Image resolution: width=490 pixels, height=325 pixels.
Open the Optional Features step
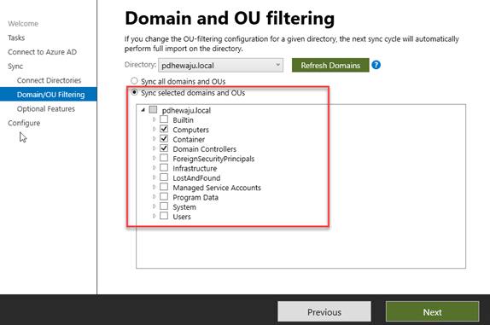click(x=46, y=108)
